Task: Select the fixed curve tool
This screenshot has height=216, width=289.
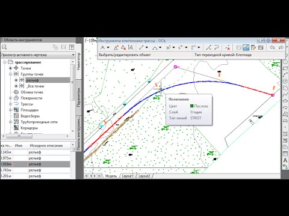Action: coord(155,47)
